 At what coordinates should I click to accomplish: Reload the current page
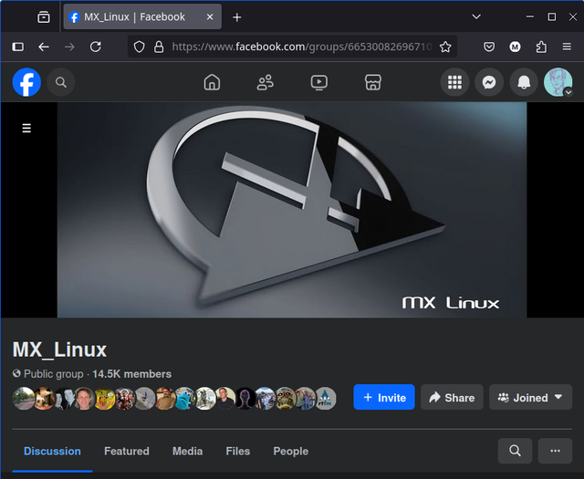pos(96,47)
